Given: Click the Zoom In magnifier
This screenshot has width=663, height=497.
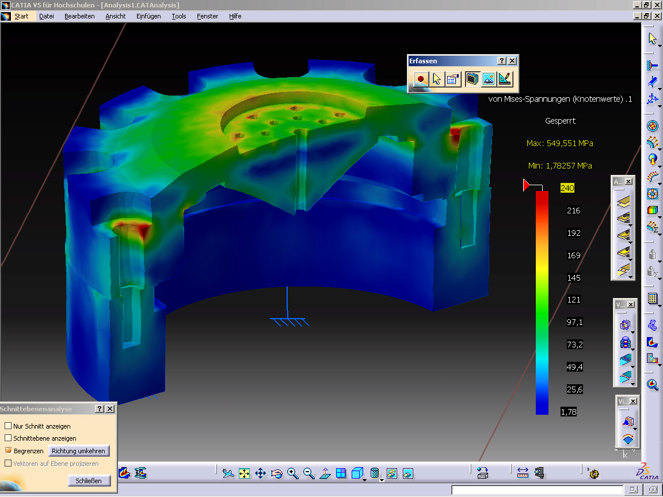Looking at the screenshot, I should pos(292,473).
